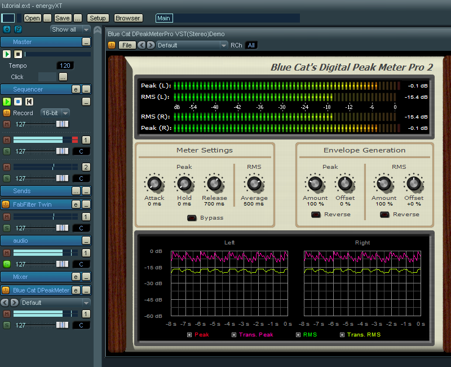The image size is (451, 367).
Task: Collapse the audio panel
Action: coord(86,241)
